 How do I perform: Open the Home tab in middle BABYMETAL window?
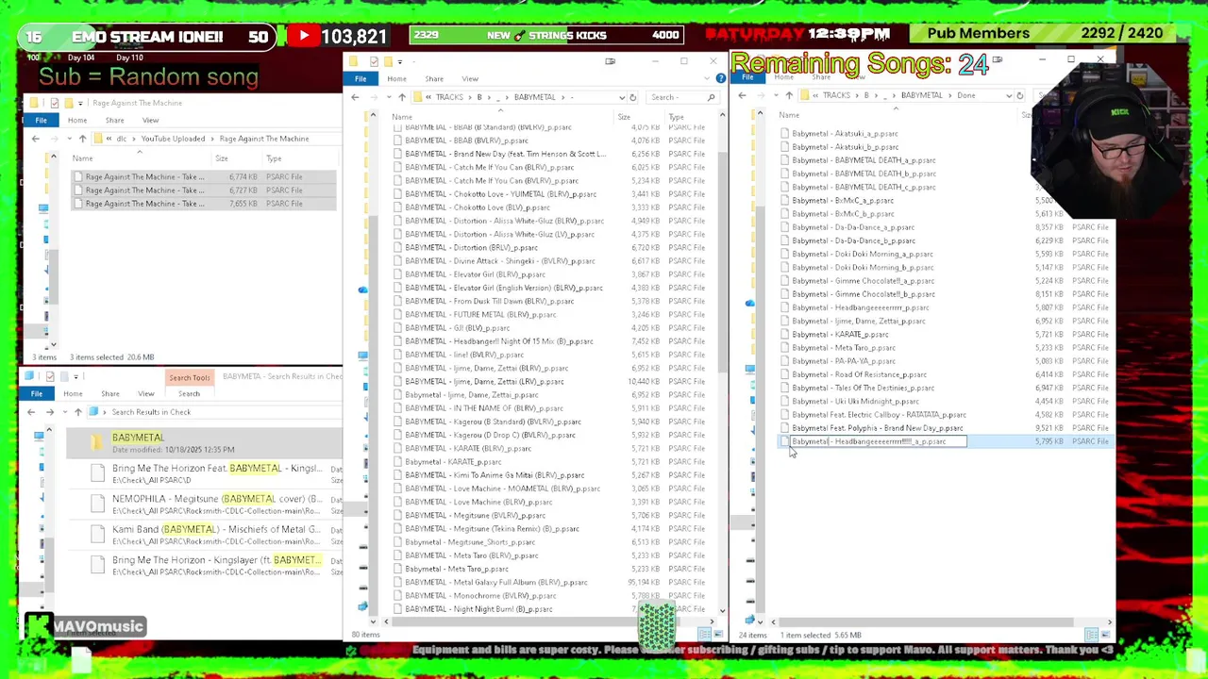pyautogui.click(x=396, y=78)
